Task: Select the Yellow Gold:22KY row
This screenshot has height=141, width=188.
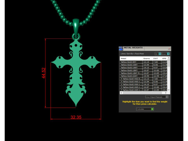Action: click(144, 76)
